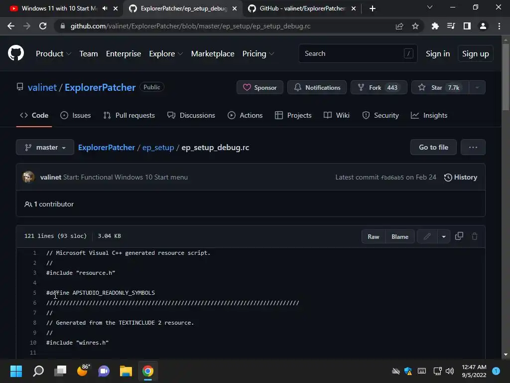
Task: View the Raw file
Action: pyautogui.click(x=374, y=236)
